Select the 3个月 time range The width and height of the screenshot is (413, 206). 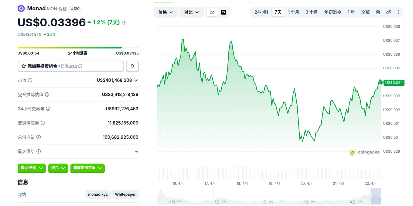312,12
